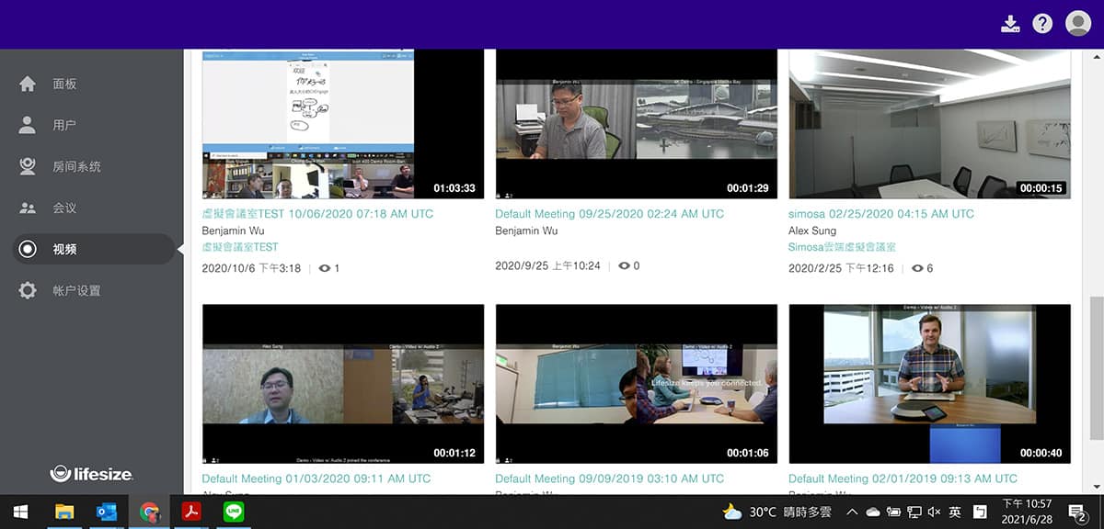Click the 00:01:06 duration badge
Viewport: 1104px width, 529px height.
point(748,453)
